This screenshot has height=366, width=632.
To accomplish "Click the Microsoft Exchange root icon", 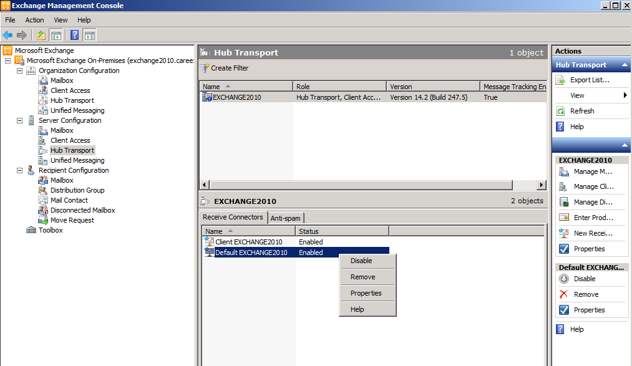I will click(7, 51).
